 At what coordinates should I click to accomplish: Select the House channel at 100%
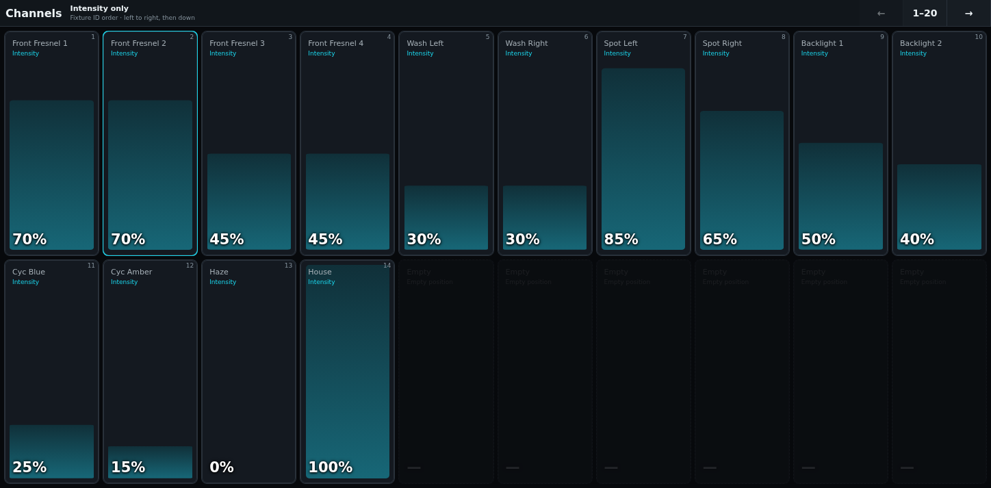pos(347,372)
